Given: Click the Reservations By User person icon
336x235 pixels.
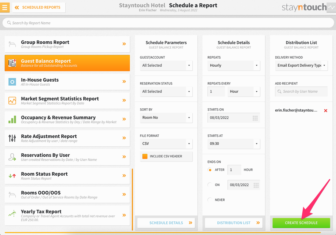Looking at the screenshot, I should tap(12, 157).
